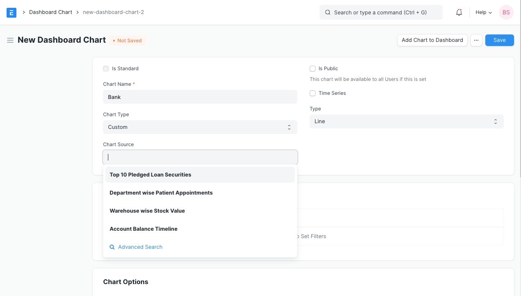Click the Advanced Search magnifier icon

(112, 247)
